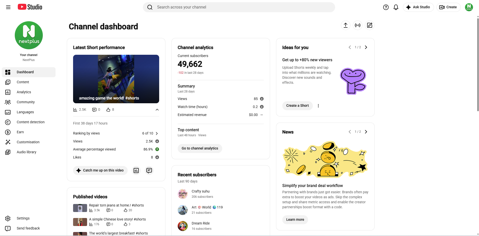The width and height of the screenshot is (479, 236).
Task: Click the Create a Short button
Action: coord(298,106)
